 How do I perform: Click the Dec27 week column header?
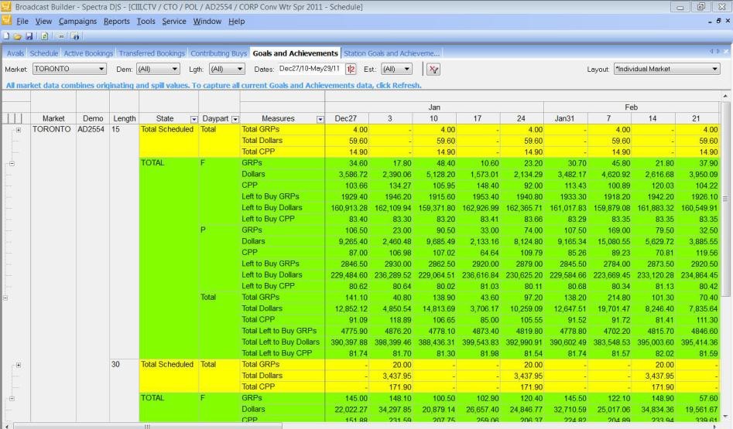tap(346, 118)
